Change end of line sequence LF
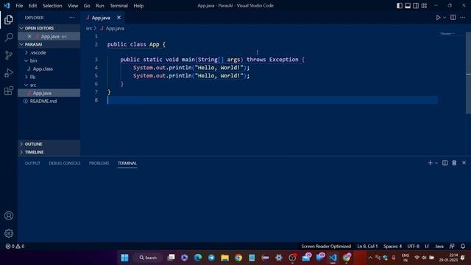This screenshot has height=265, width=471. point(427,246)
